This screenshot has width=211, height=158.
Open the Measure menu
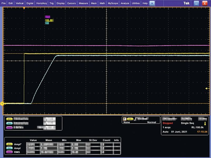click(83, 3)
